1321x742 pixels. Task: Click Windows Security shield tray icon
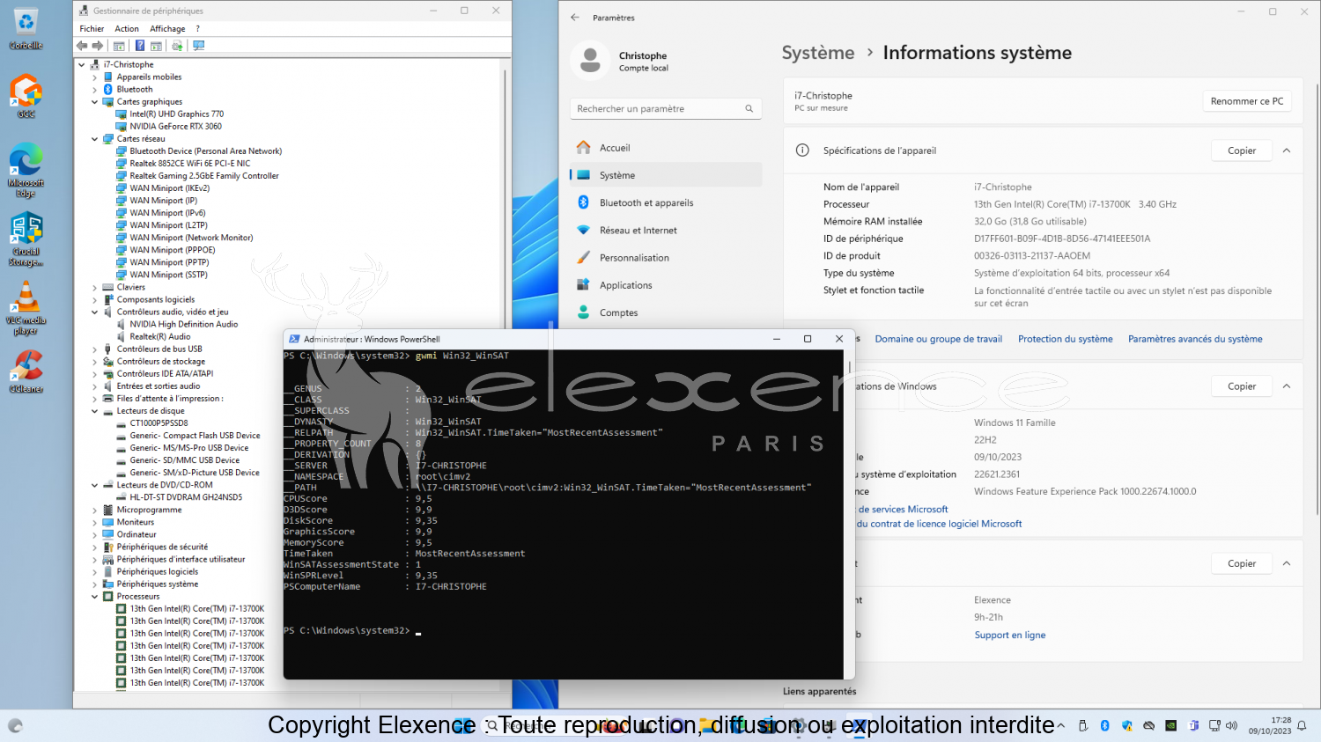[1126, 725]
